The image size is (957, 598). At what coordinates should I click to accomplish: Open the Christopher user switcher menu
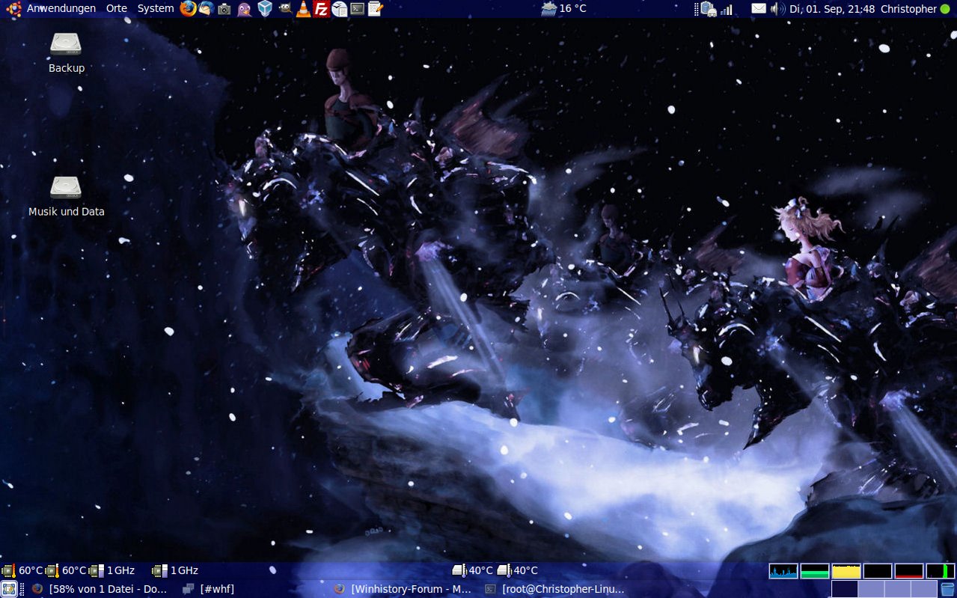pos(908,9)
